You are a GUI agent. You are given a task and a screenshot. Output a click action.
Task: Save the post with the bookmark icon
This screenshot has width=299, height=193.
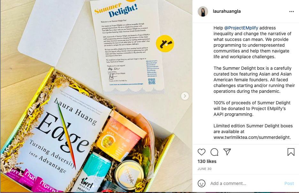pos(291,152)
